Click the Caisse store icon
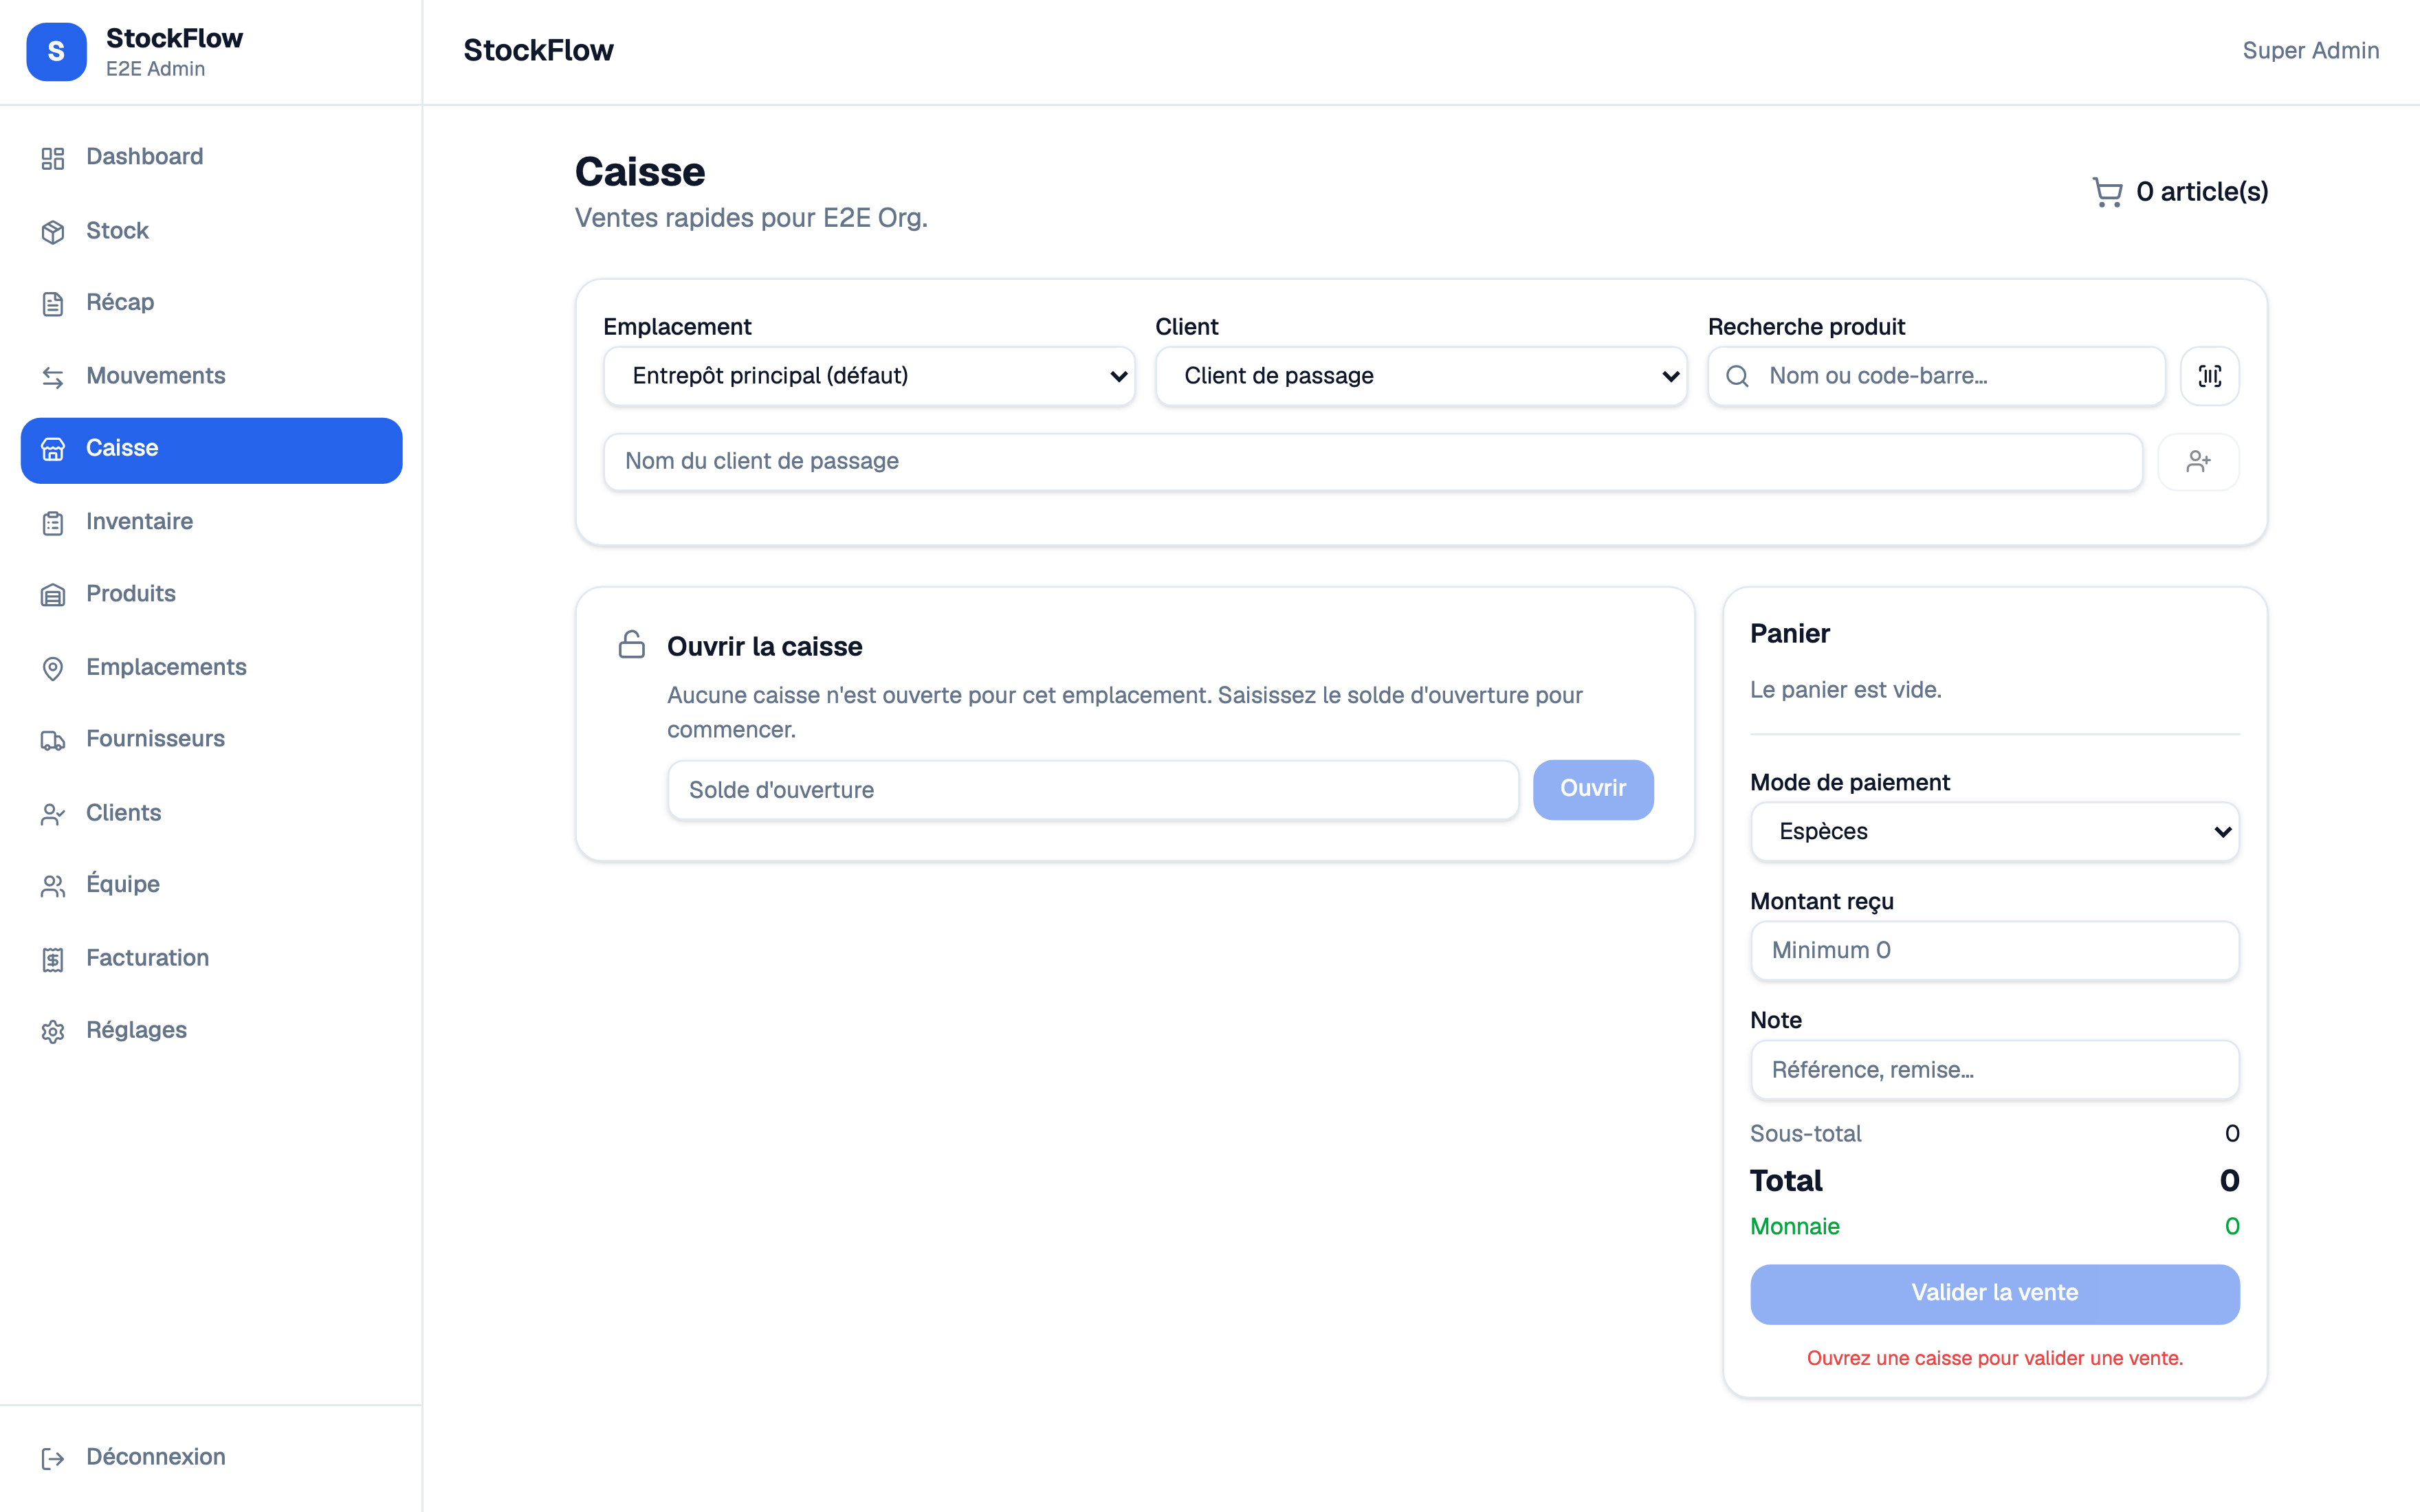The image size is (2420, 1512). [53, 449]
